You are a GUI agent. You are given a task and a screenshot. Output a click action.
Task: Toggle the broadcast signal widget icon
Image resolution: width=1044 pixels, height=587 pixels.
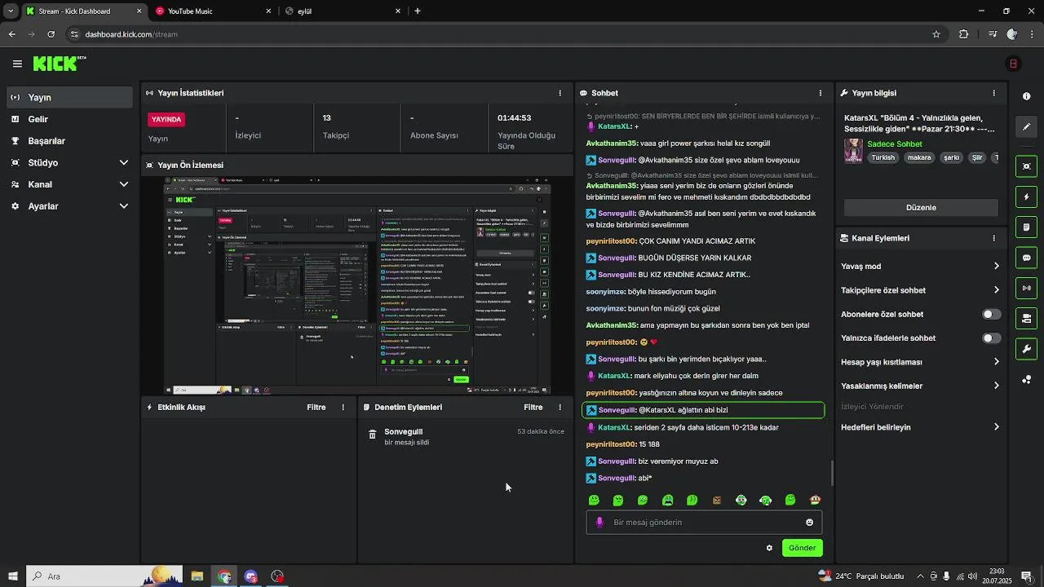[1026, 288]
